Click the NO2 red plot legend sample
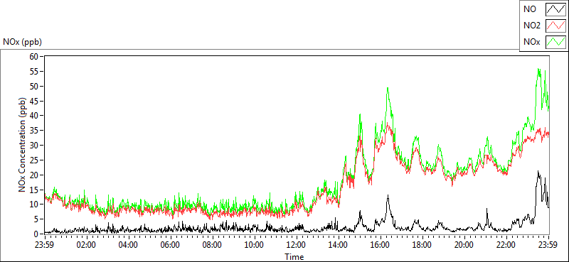This screenshot has height=262, width=569. coord(555,26)
